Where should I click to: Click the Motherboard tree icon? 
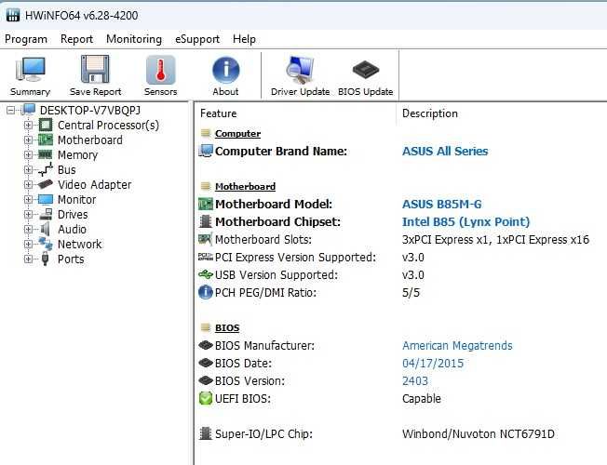click(x=46, y=139)
